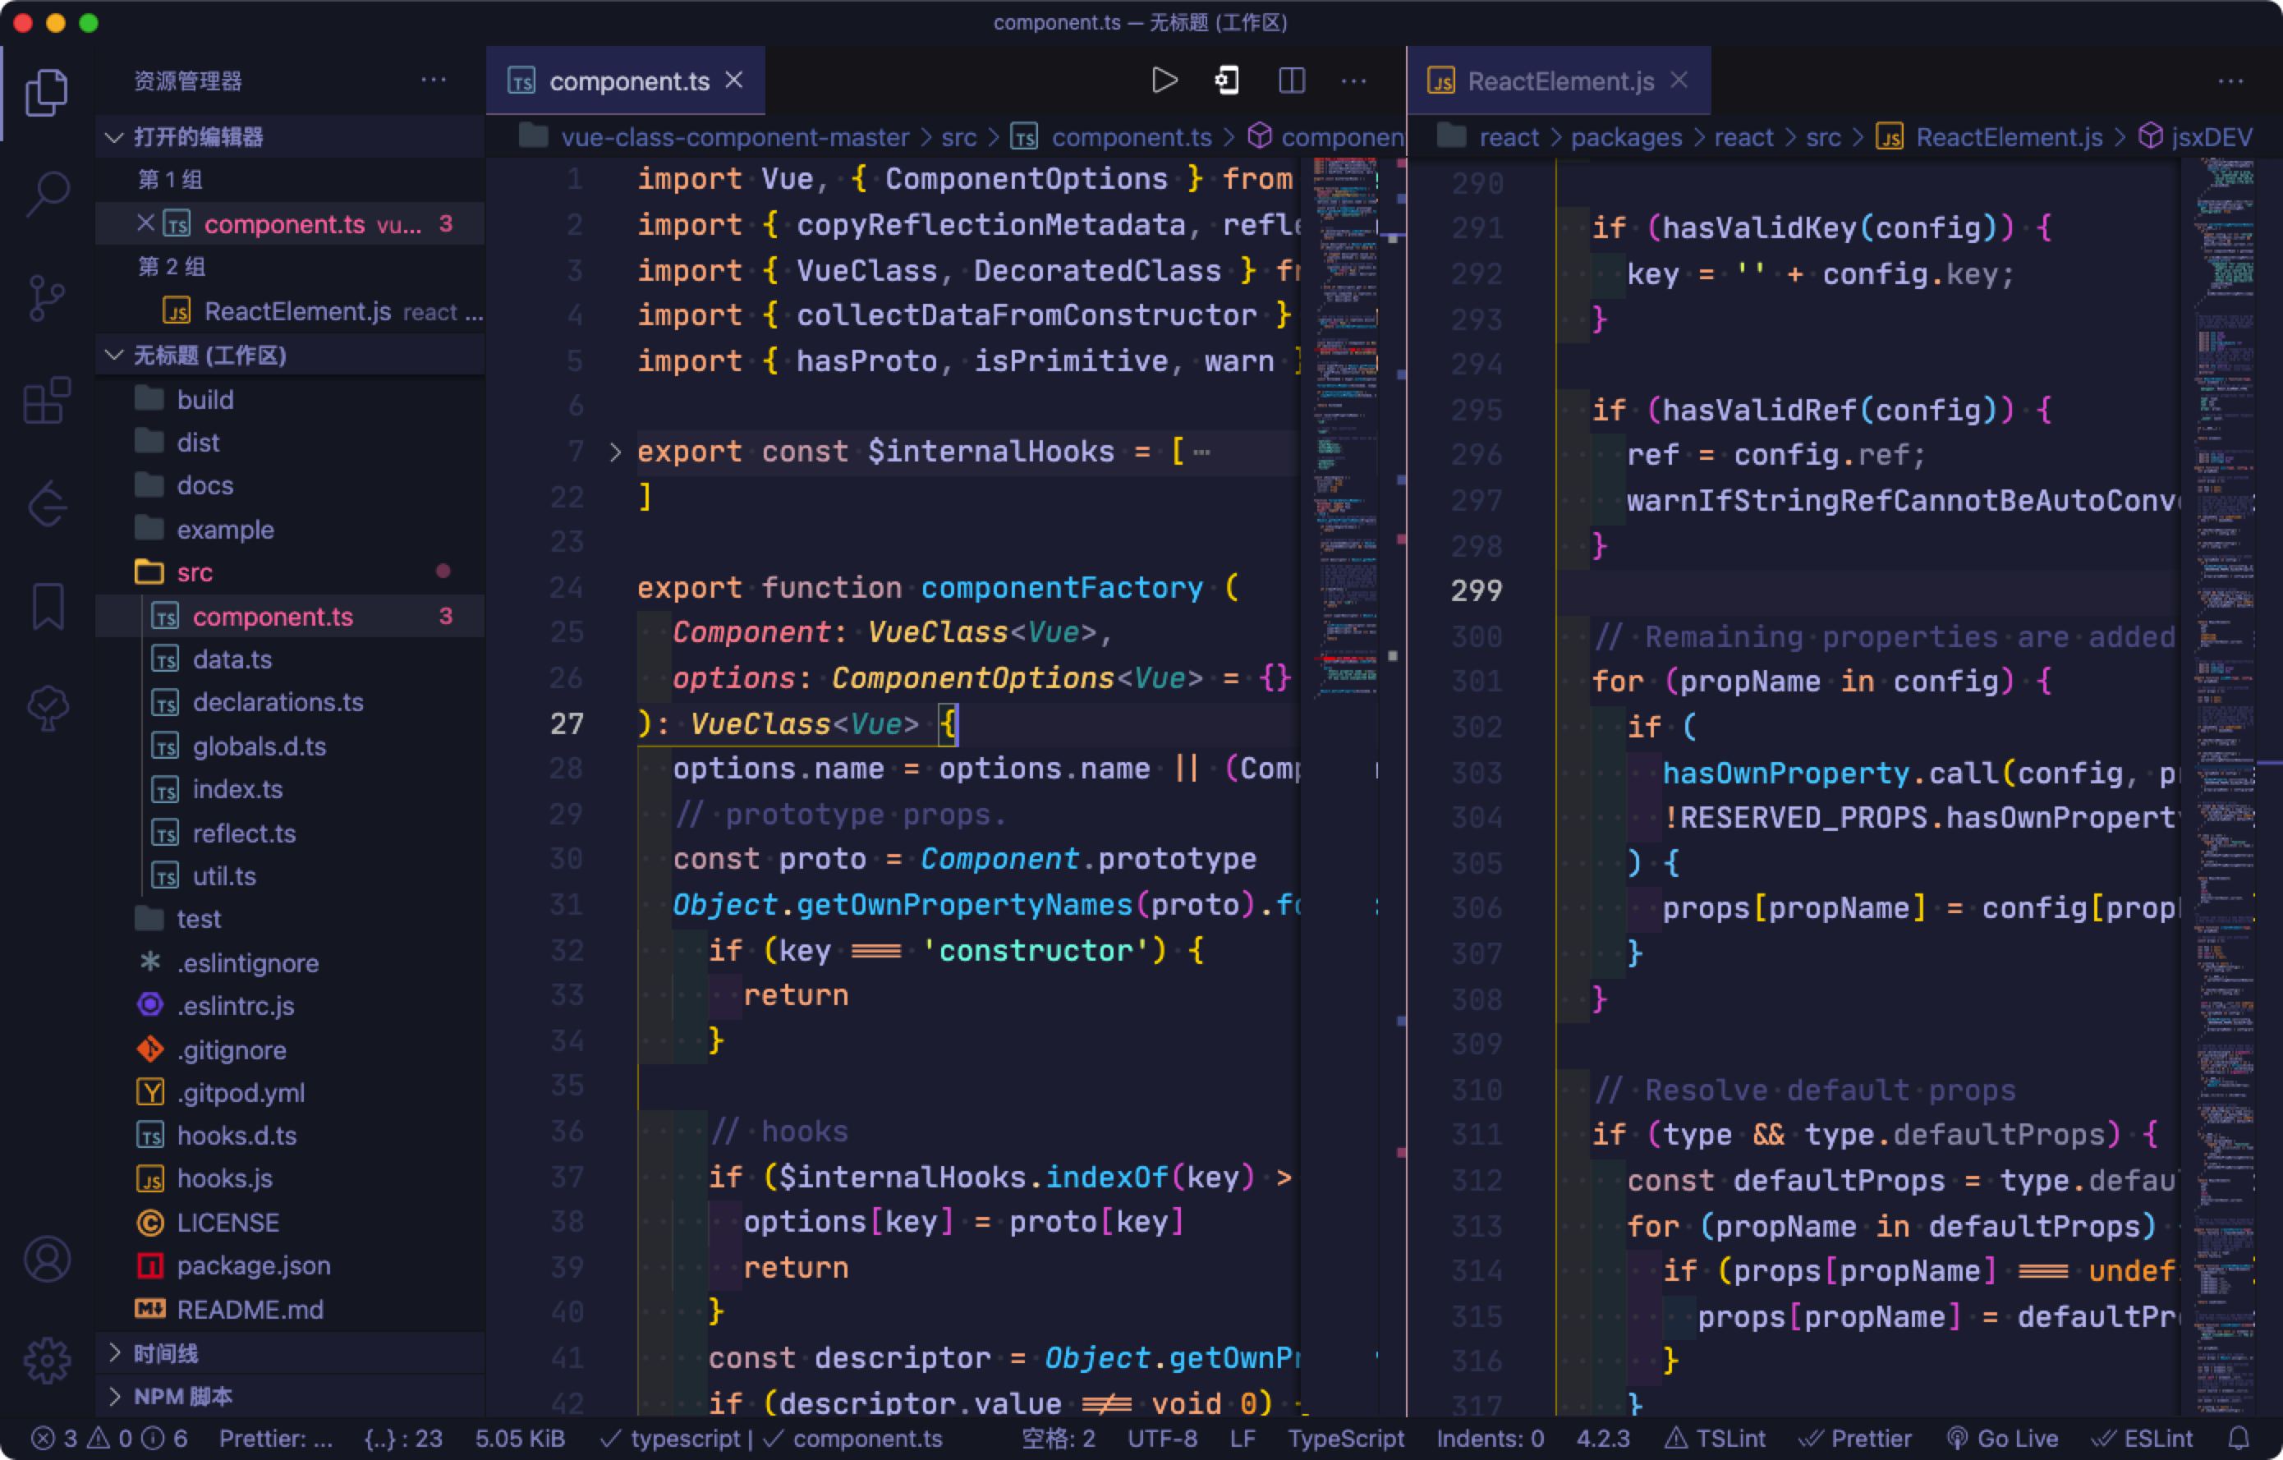The width and height of the screenshot is (2283, 1460).
Task: Open the Bookmarks panel icon
Action: point(48,607)
